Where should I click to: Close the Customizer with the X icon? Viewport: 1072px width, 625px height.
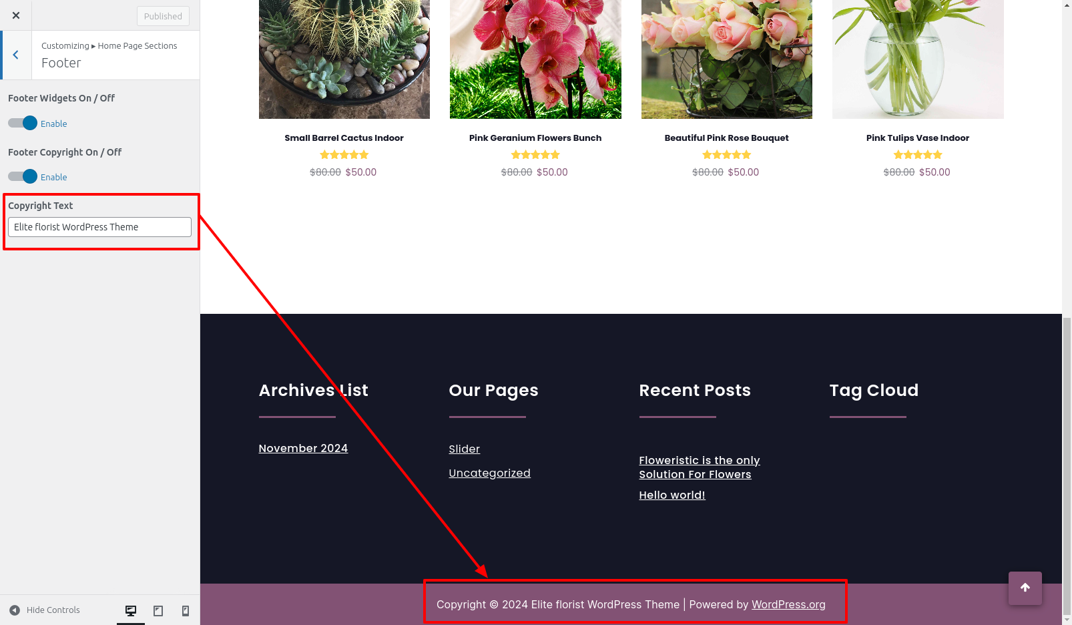(16, 15)
